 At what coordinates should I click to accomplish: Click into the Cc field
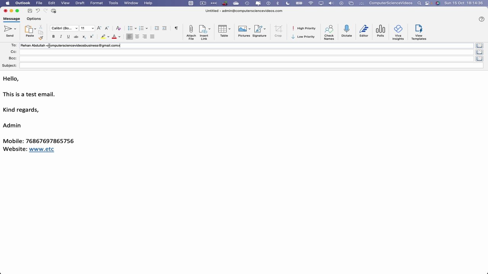pyautogui.click(x=246, y=52)
